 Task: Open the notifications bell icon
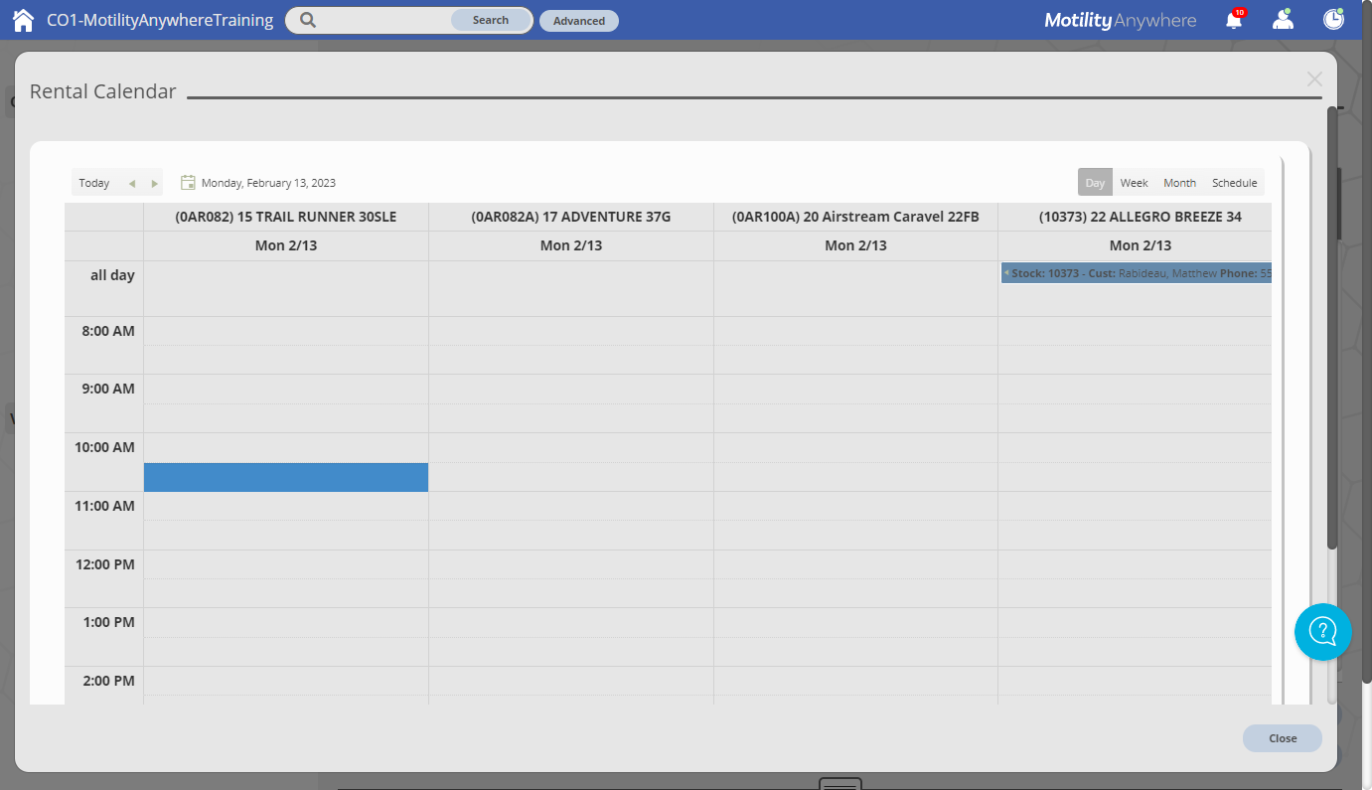pos(1234,20)
